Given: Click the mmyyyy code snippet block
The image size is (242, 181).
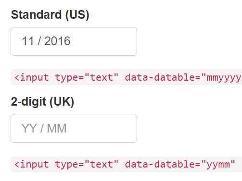Looking at the screenshot, I should [x=127, y=77].
